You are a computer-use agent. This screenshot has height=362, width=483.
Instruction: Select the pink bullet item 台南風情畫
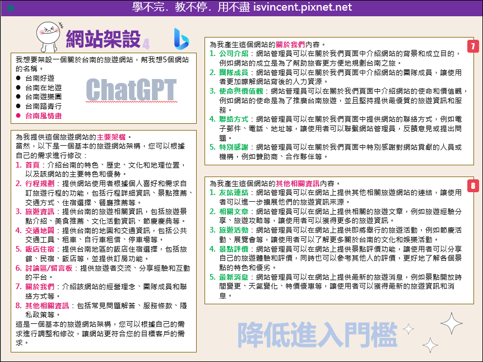tap(44, 116)
